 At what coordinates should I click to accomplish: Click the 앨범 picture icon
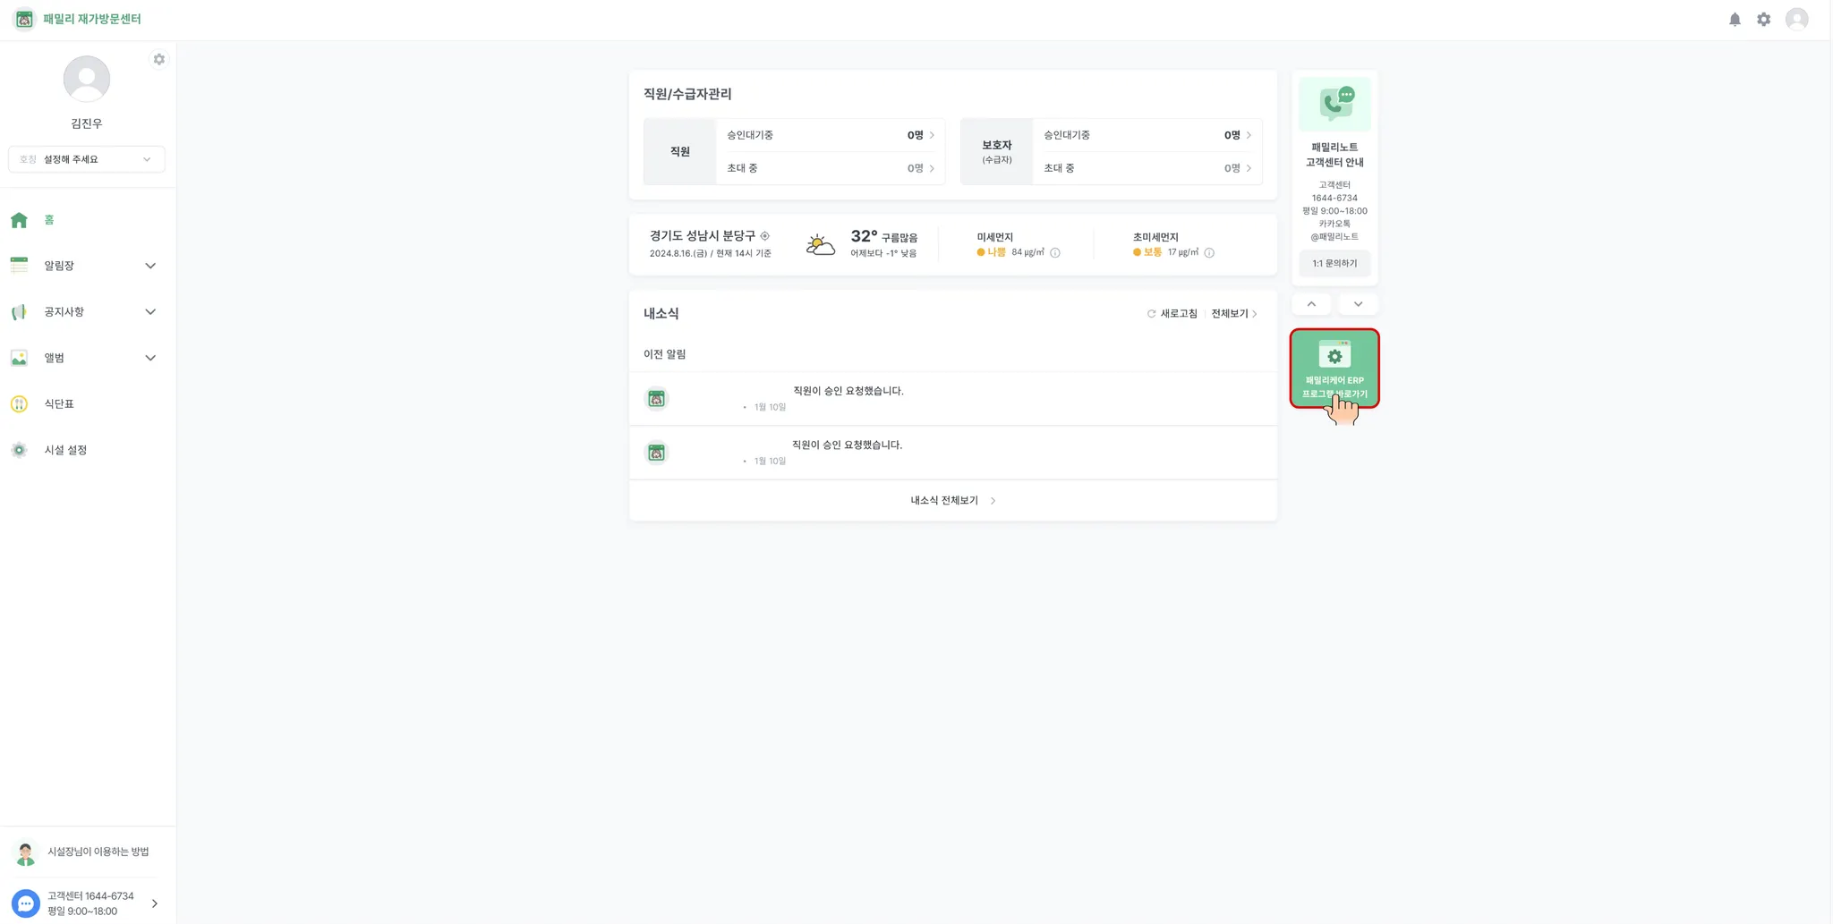coord(19,358)
